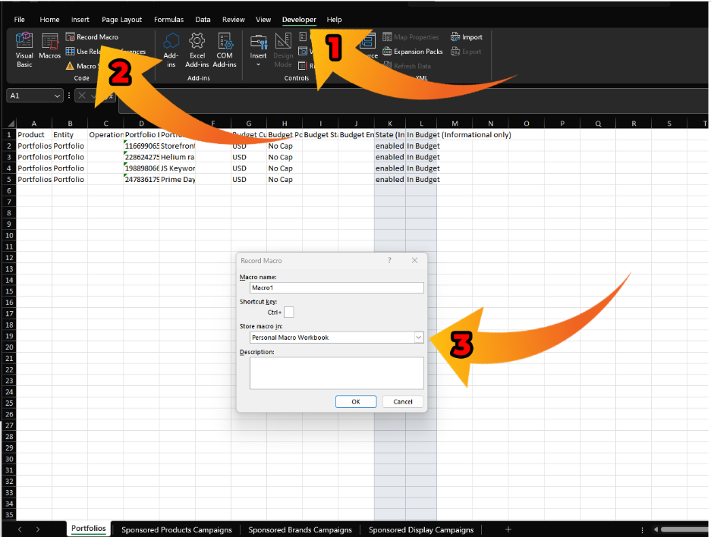Click the Description text area
The image size is (711, 537).
(336, 373)
